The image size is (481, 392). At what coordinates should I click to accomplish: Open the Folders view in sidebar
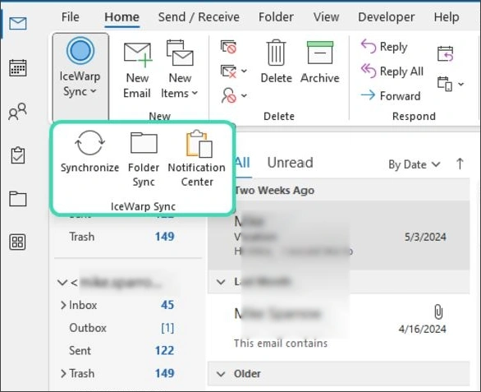point(18,199)
